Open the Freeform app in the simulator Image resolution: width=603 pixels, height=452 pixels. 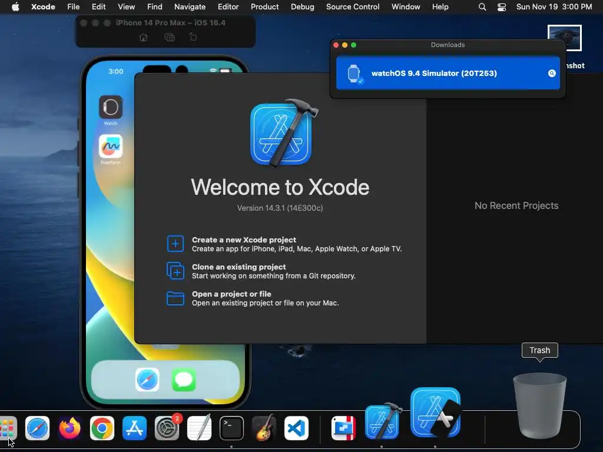pos(111,146)
